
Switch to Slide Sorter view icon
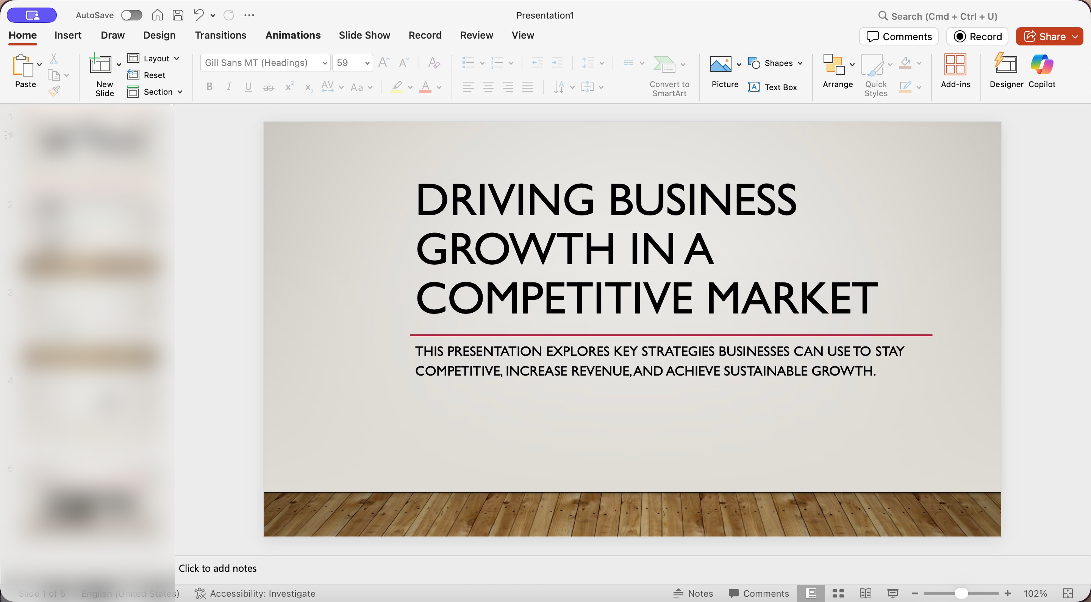click(838, 593)
